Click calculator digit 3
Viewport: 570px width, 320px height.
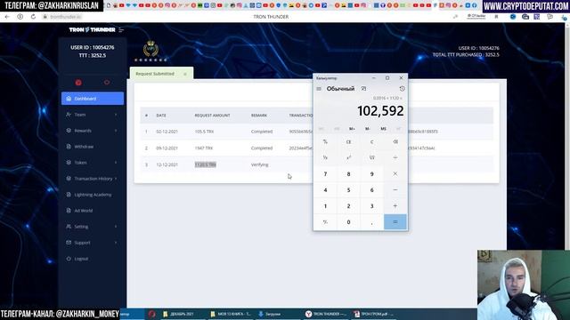pos(372,206)
